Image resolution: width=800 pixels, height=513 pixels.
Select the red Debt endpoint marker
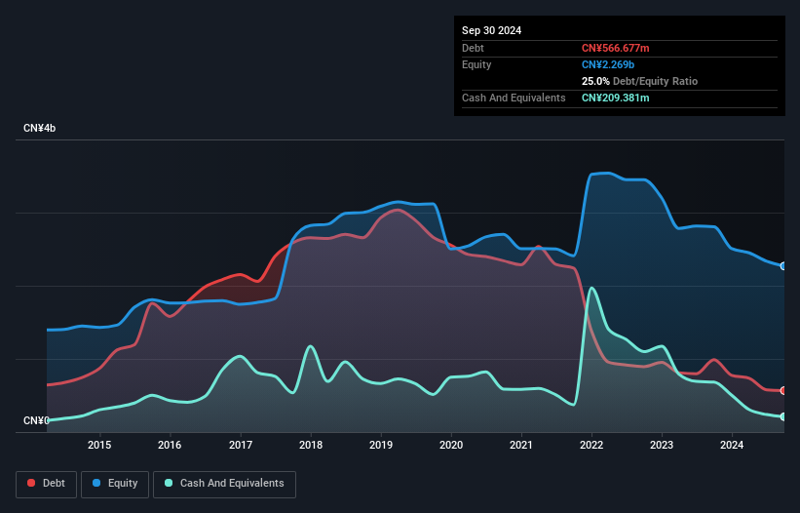(x=783, y=390)
